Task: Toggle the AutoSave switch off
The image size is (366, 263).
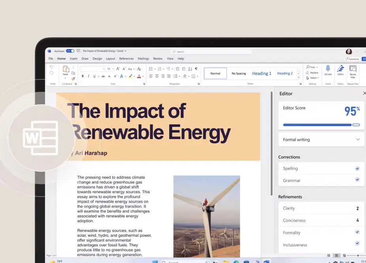Action: [x=70, y=51]
